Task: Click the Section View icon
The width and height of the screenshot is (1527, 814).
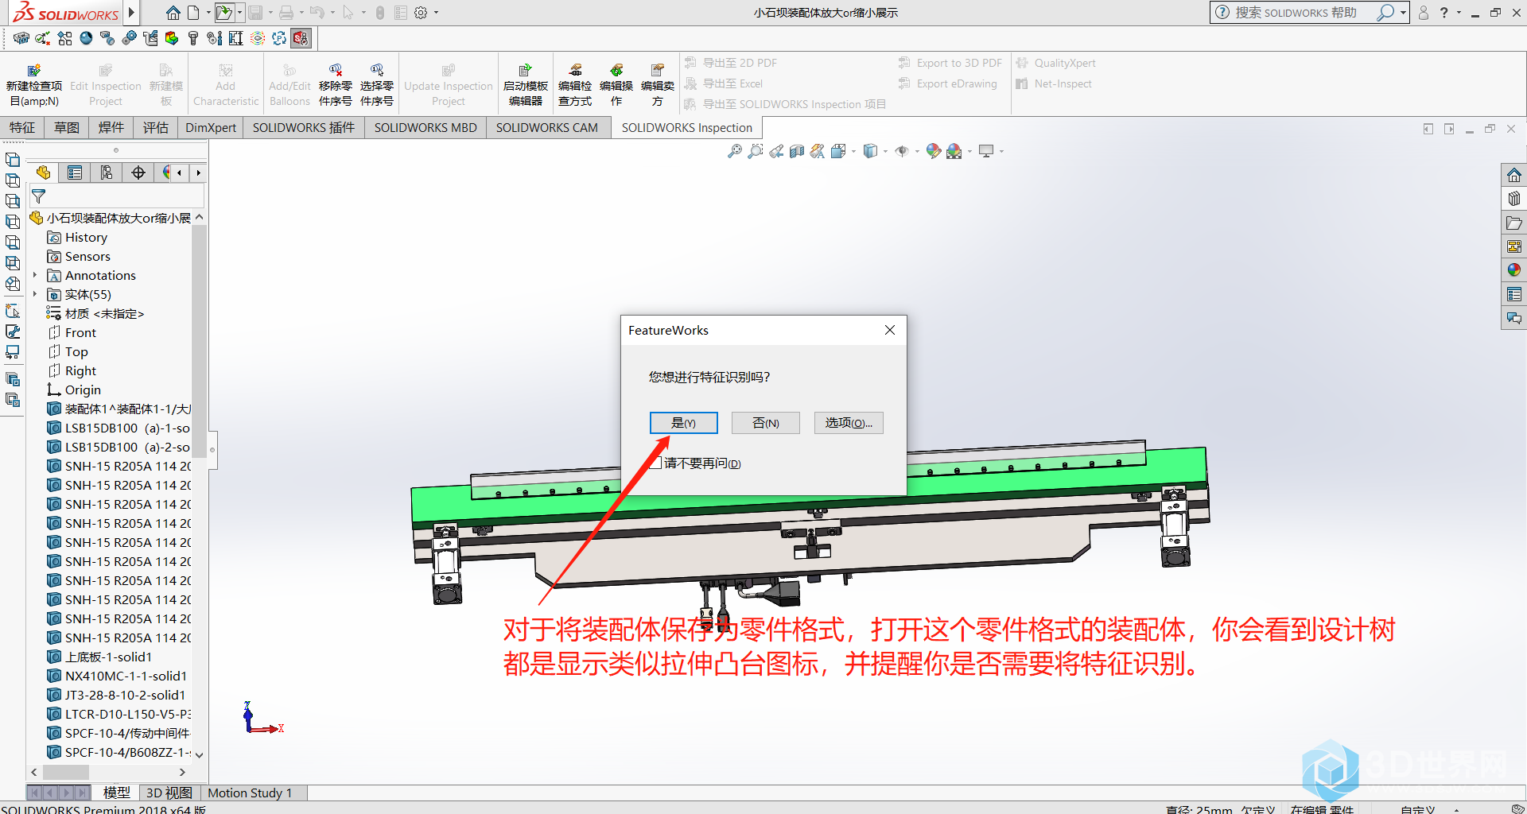Action: (797, 151)
